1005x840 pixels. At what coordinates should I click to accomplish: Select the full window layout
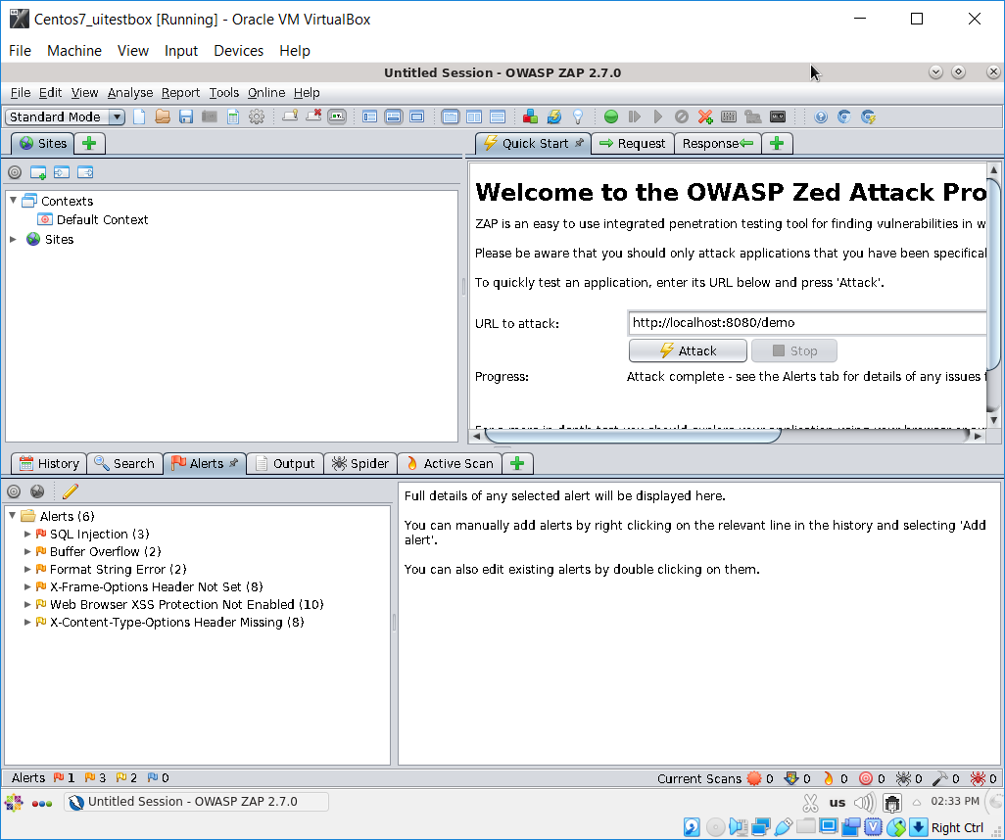click(417, 117)
